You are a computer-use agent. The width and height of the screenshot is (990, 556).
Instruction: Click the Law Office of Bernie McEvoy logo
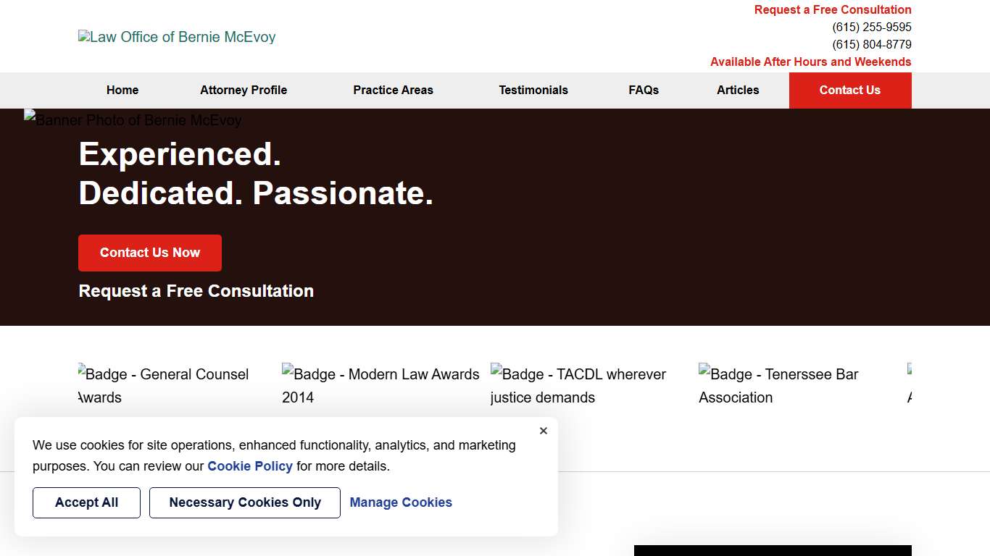(x=177, y=37)
